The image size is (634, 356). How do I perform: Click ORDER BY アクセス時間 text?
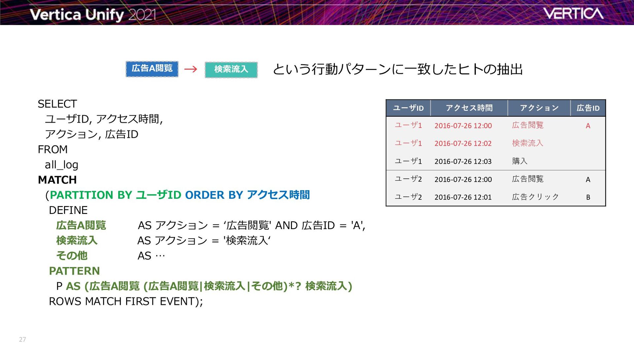tap(247, 195)
